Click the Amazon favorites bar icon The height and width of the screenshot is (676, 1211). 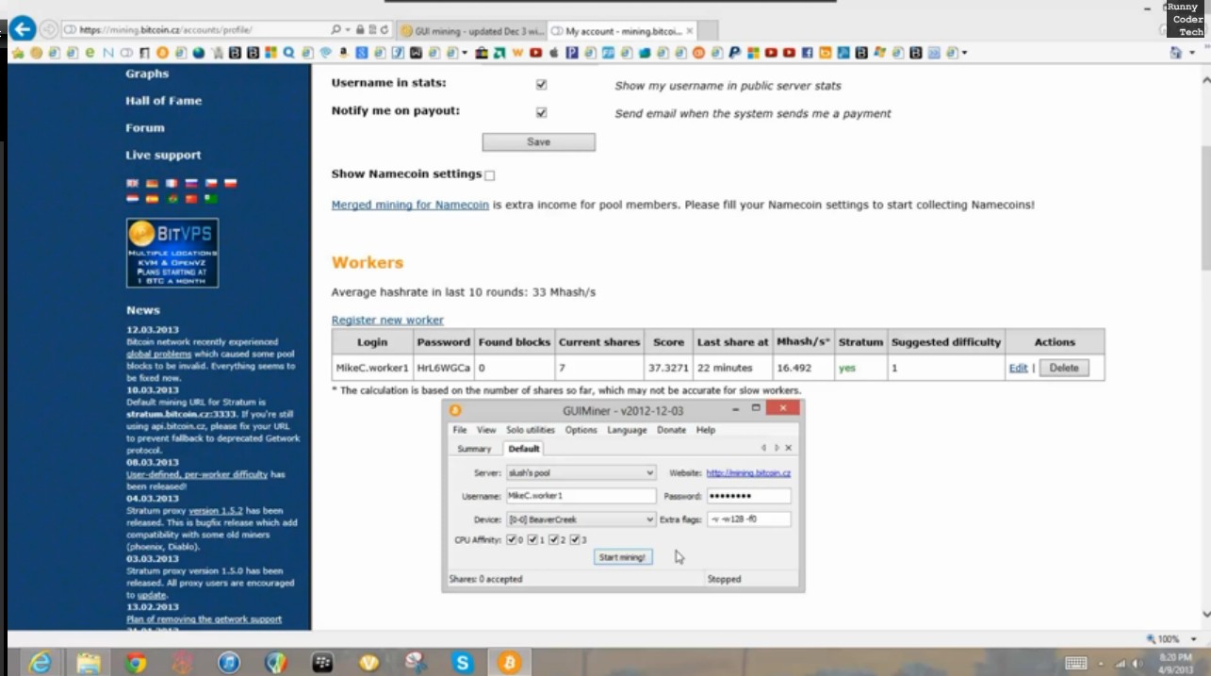pyautogui.click(x=344, y=53)
